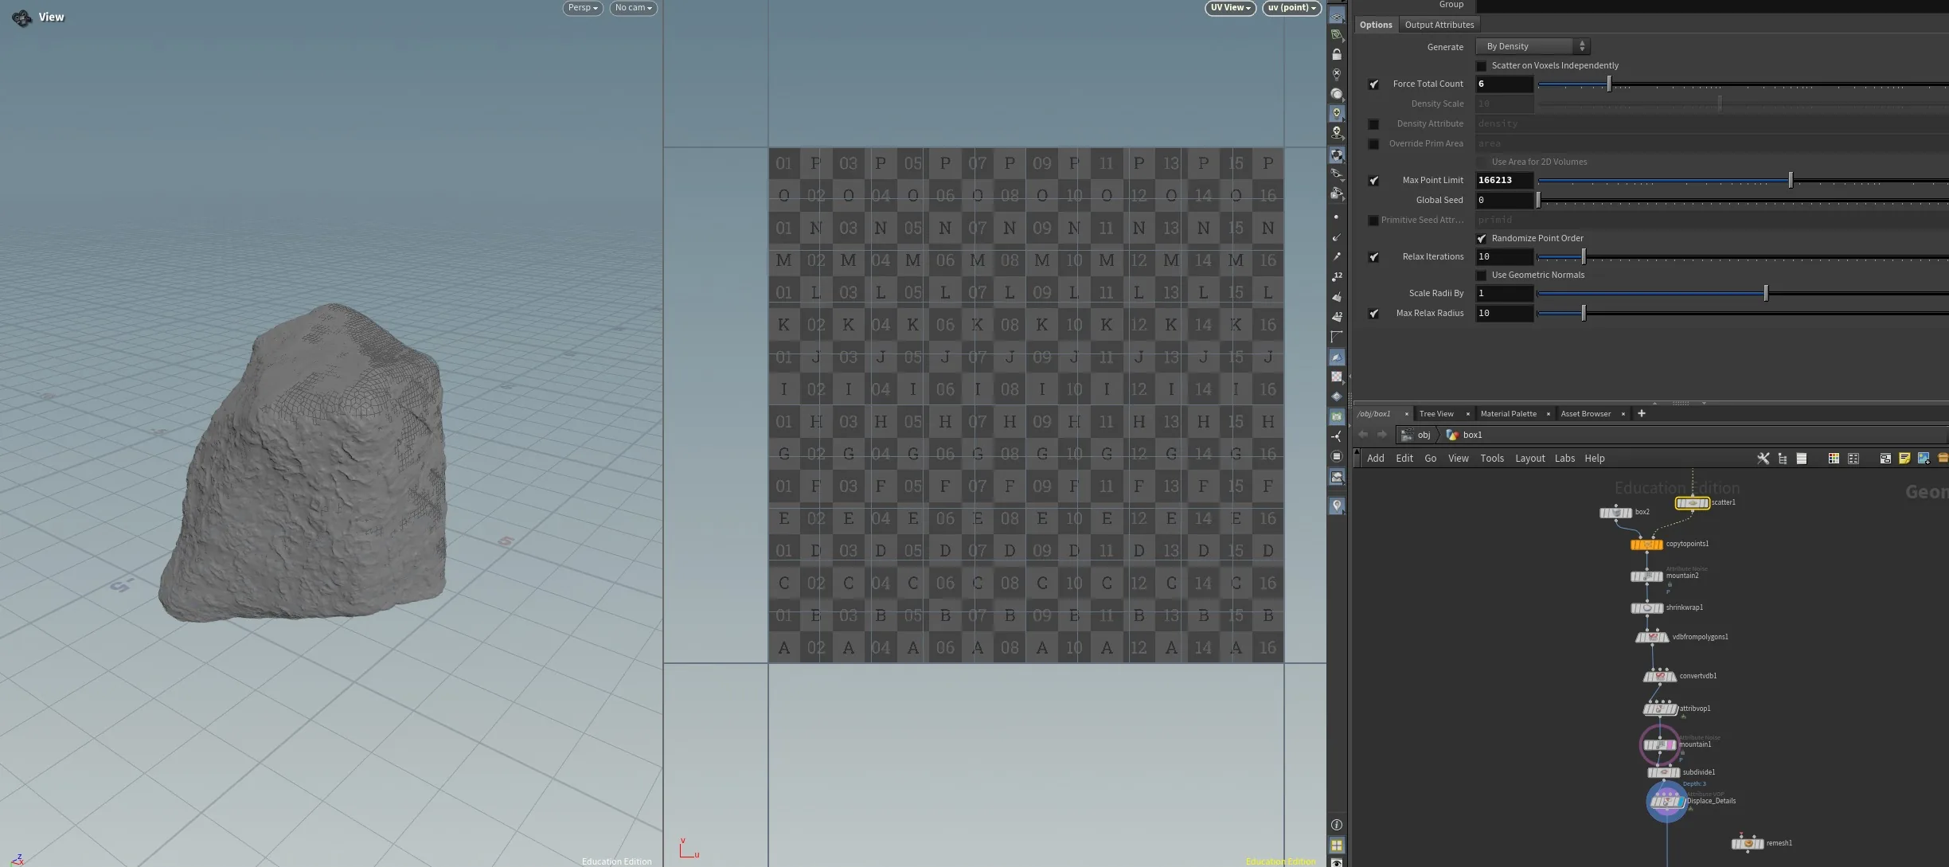Open the network editor wrench settings icon
This screenshot has height=867, width=1949.
[1763, 459]
